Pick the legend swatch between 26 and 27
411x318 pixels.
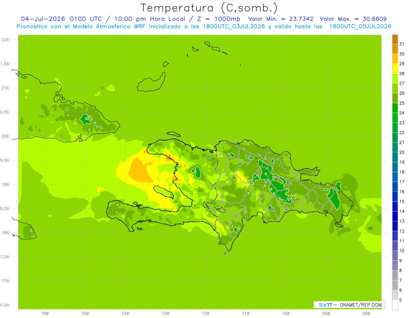395,88
